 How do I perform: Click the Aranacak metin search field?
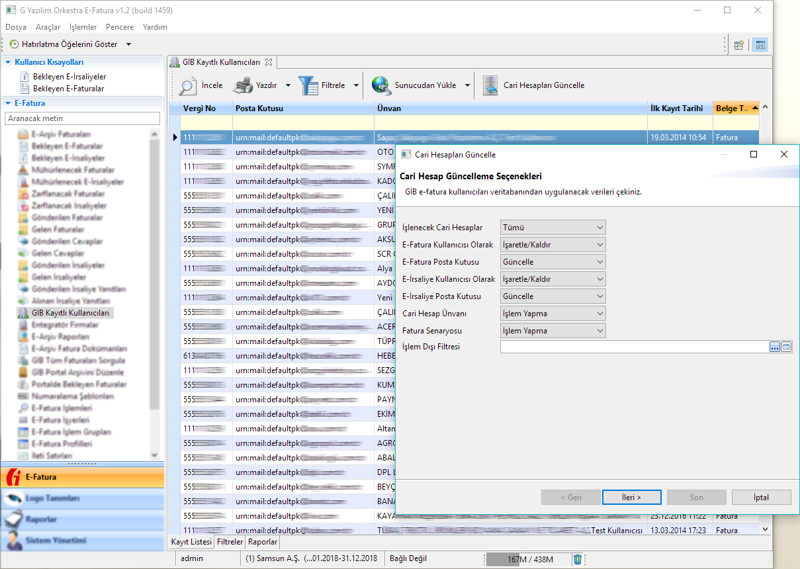82,118
